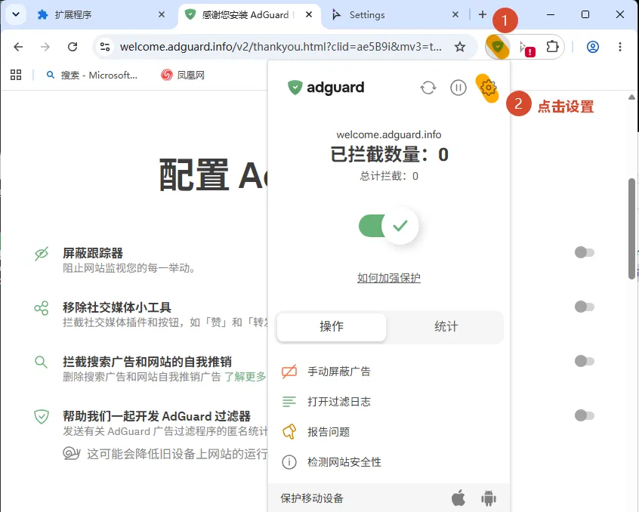Switch to the 统计 tab

pyautogui.click(x=446, y=327)
